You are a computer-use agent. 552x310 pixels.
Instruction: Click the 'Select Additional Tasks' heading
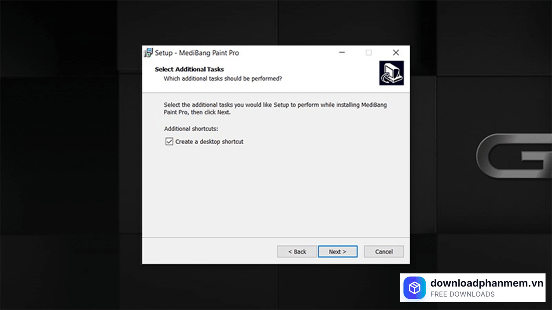click(x=189, y=69)
